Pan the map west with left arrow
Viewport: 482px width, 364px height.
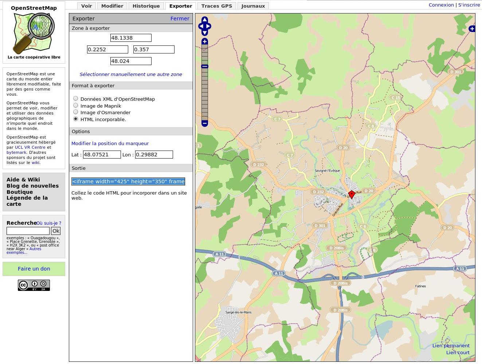[x=200, y=26]
